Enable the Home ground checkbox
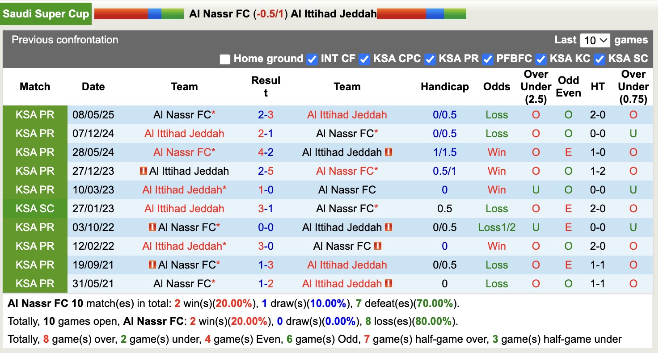Screen dimensions: 659x353 coord(224,59)
